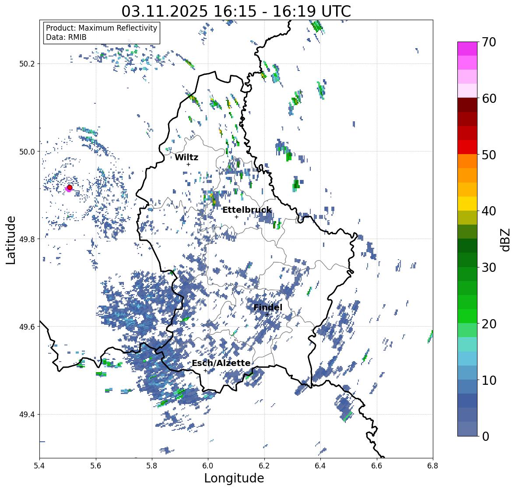This screenshot has height=489, width=516.
Task: Click the Latitude axis label
Action: click(11, 240)
